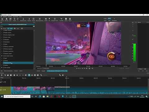
Task: Open the timeline hamburger menu
Action: tap(2, 75)
